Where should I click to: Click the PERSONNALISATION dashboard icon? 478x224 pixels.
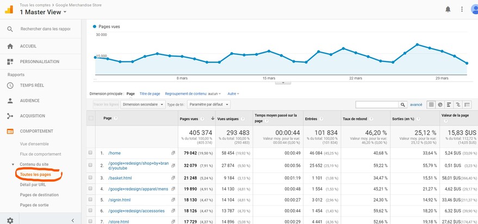10,62
